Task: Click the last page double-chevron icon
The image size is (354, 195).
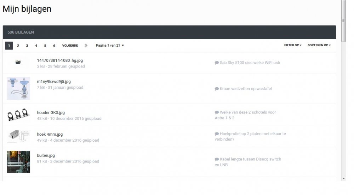Action: click(86, 46)
